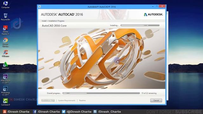This screenshot has height=114, width=203.
Task: Select the Google Chrome shortcut
Action: [5, 42]
